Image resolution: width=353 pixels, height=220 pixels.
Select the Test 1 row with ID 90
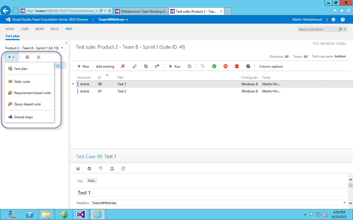click(214, 84)
